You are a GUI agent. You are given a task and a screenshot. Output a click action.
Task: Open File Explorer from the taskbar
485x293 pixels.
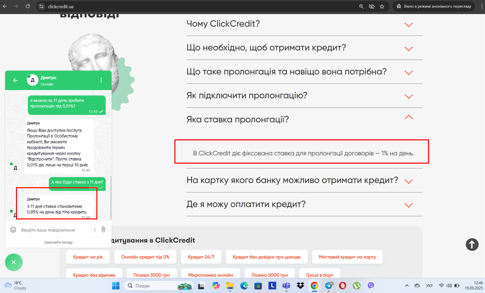pyautogui.click(x=230, y=286)
